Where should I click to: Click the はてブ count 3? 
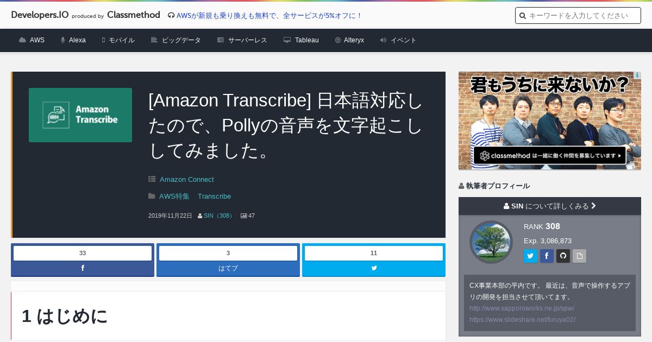point(228,253)
